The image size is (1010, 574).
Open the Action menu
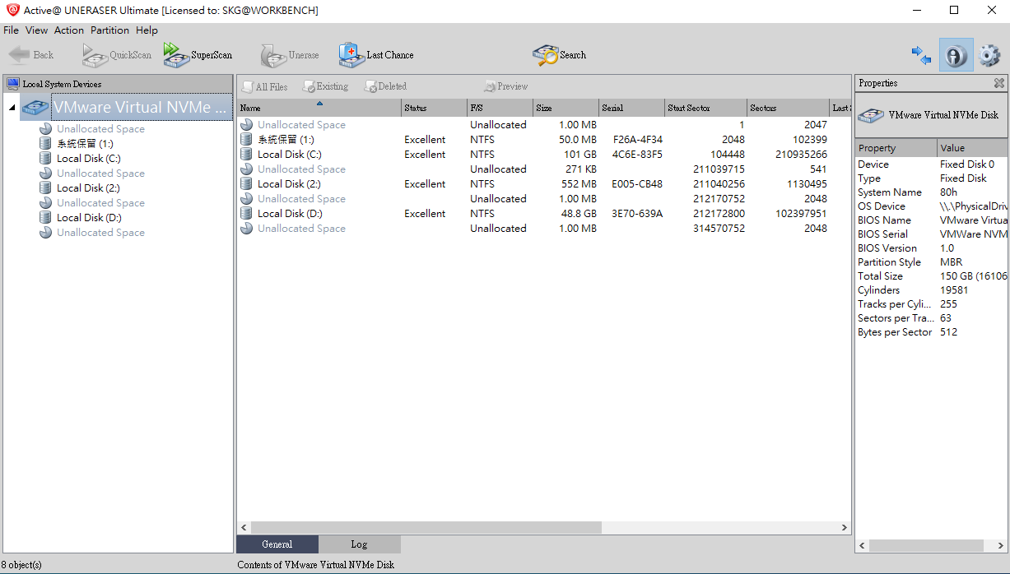69,30
